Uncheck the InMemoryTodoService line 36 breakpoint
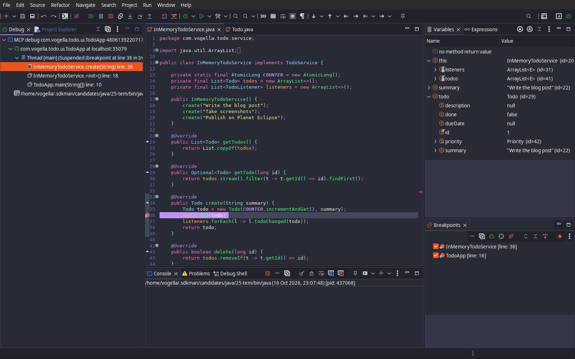Image resolution: width=575 pixels, height=359 pixels. (x=436, y=246)
